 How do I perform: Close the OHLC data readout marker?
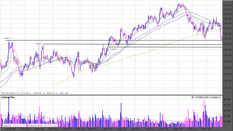(1, 93)
